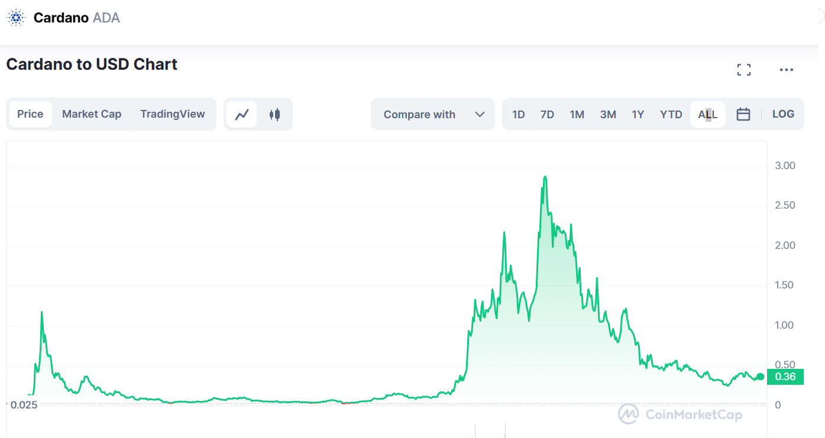Set chart range to 7D
825x438 pixels.
coord(547,114)
